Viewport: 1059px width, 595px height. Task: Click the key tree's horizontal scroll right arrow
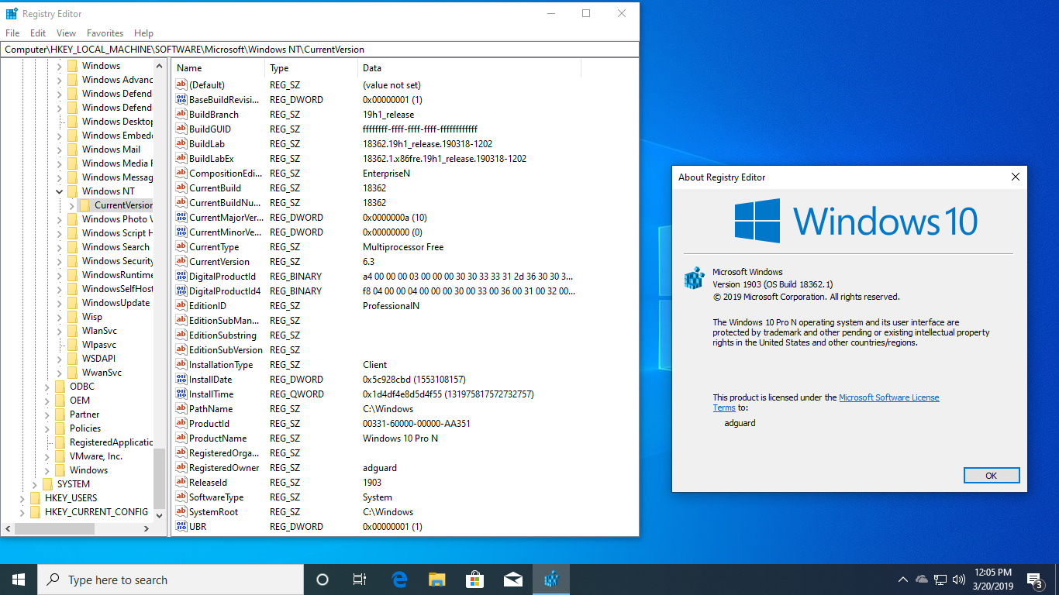tap(147, 528)
